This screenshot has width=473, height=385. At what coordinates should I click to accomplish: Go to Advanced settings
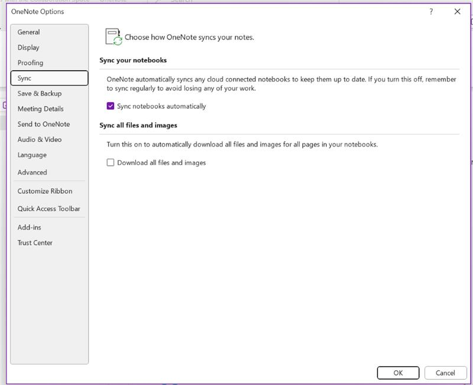(x=50, y=172)
